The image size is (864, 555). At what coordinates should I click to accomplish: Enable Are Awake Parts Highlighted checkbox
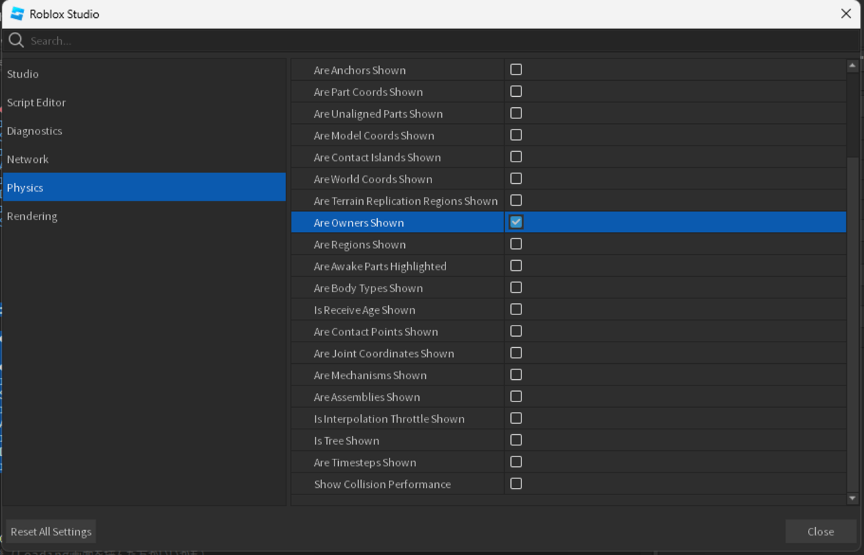click(516, 265)
